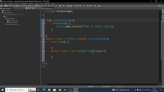Screen dimensions: 164x92
Task: Click the Save icon in the main toolbar
Action: pos(5,6)
